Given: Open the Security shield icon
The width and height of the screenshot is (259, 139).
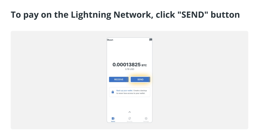Looking at the screenshot, I should click(130, 119).
